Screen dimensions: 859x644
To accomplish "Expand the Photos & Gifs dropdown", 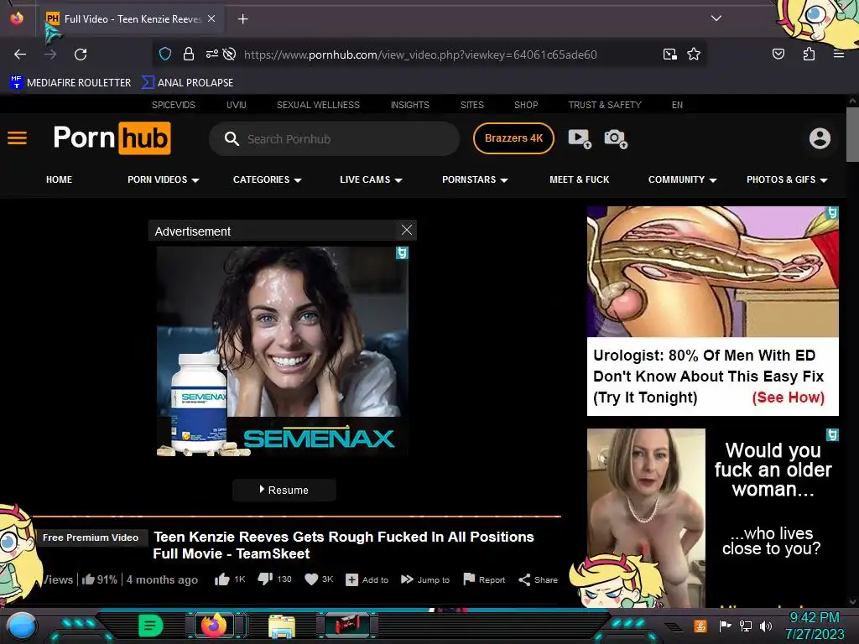I will pos(787,179).
